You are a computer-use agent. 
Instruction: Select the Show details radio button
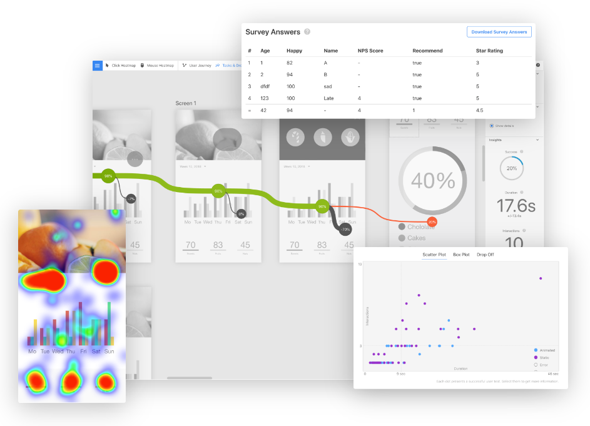click(491, 126)
